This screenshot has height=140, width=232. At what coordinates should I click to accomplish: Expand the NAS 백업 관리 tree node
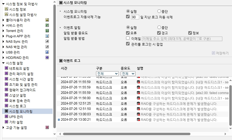point(3,47)
